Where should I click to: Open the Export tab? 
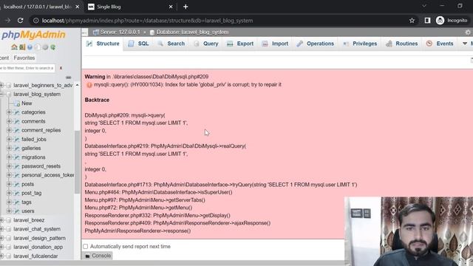click(240, 44)
